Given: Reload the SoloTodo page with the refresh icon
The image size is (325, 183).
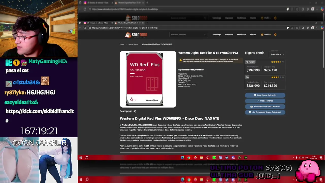Looking at the screenshot, I should click(x=85, y=28).
